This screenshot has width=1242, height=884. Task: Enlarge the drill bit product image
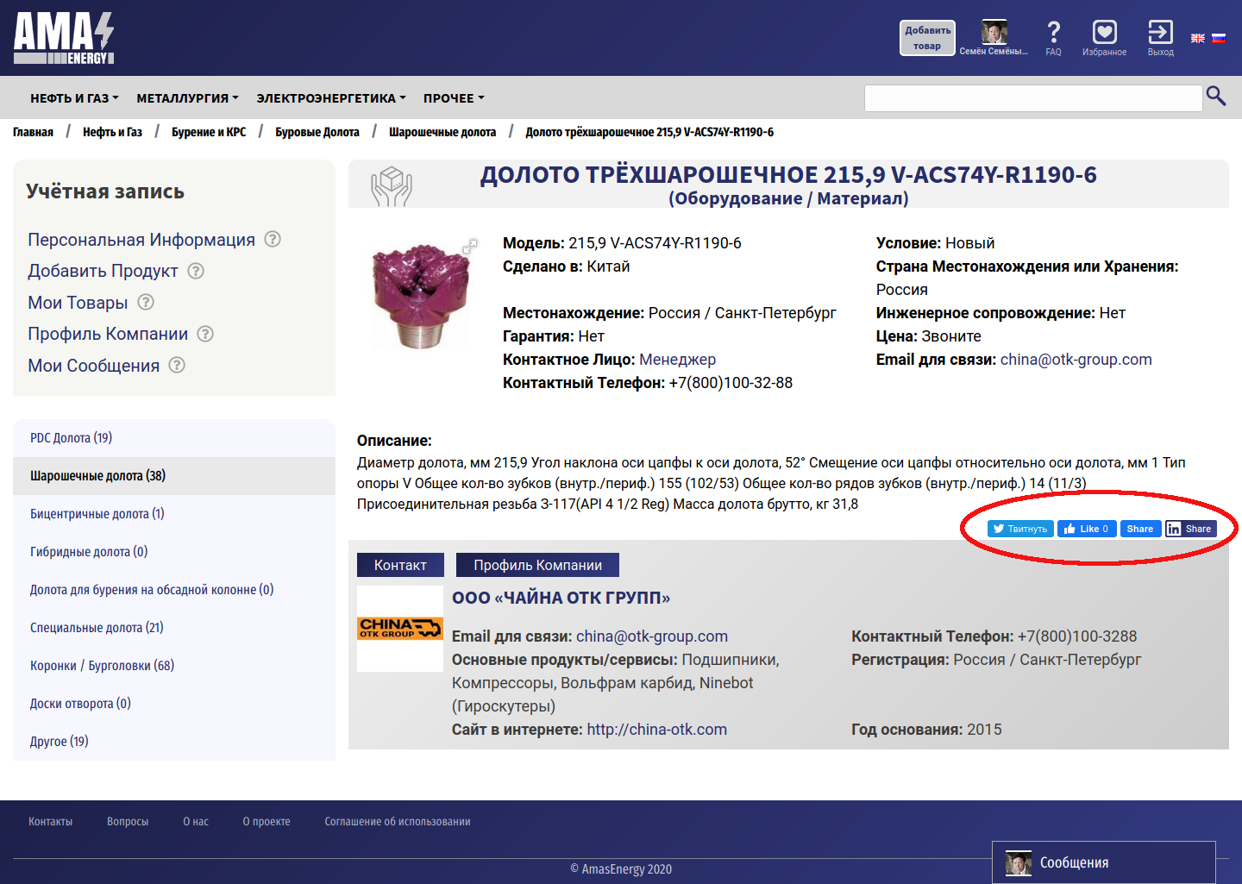coord(421,293)
